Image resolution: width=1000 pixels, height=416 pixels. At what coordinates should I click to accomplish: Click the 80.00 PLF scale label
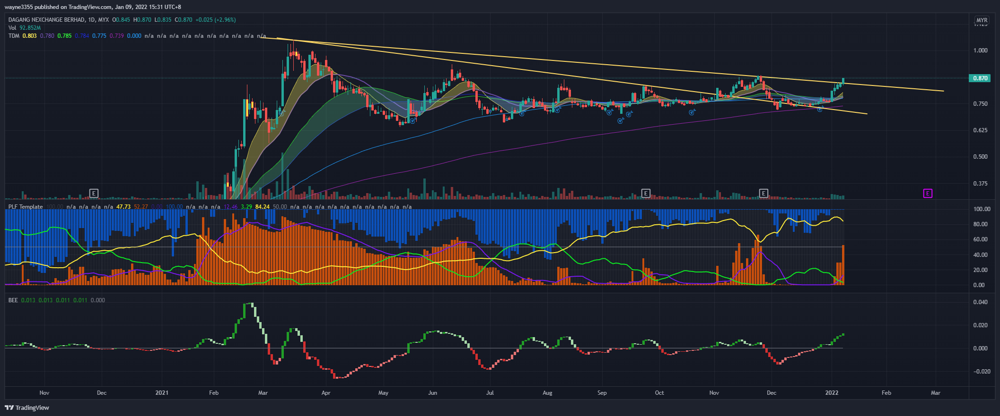980,224
